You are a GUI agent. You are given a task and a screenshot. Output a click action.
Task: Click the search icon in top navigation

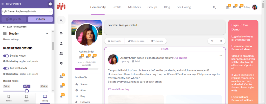pyautogui.click(x=214, y=7)
